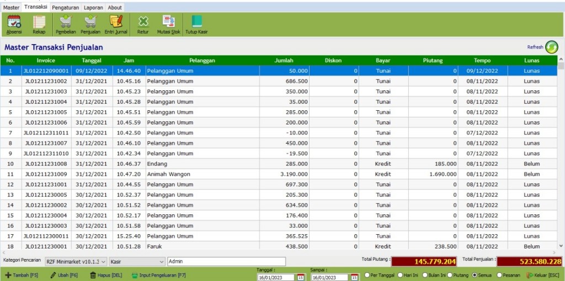The image size is (565, 281).
Task: Click the Total Piutang value 145.779.204
Action: 424,262
